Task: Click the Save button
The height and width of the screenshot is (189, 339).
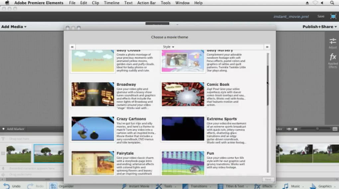Action: (321, 16)
